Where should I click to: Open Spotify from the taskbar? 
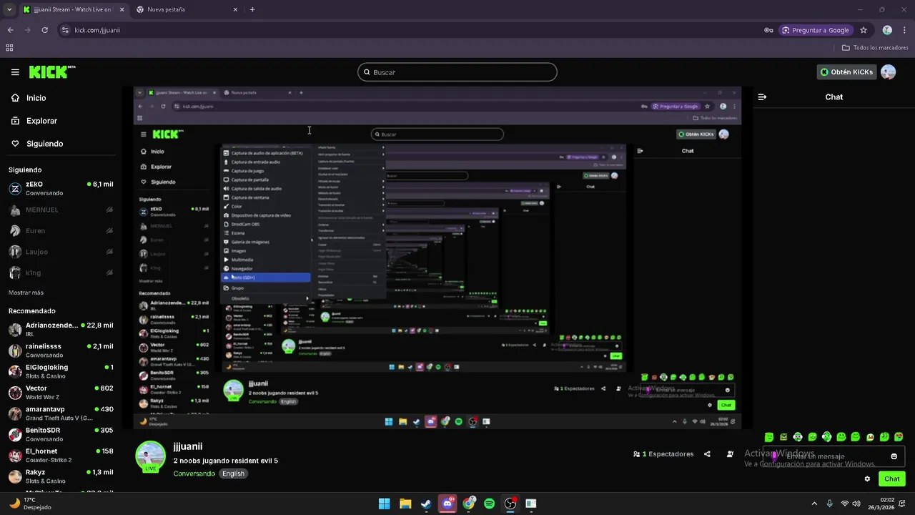pyautogui.click(x=489, y=504)
